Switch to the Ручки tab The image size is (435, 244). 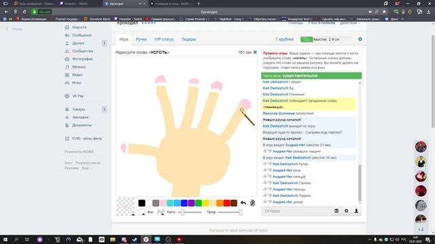(x=141, y=39)
